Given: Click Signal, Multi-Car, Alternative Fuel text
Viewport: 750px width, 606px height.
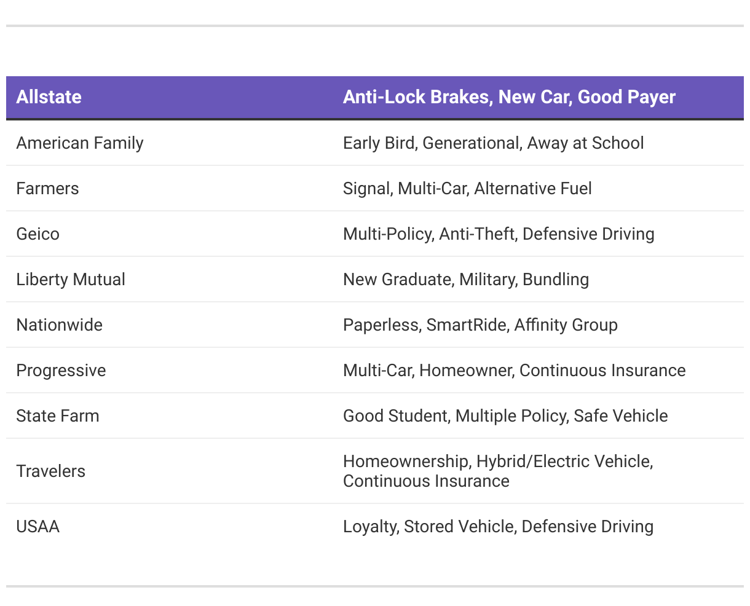Looking at the screenshot, I should (467, 189).
